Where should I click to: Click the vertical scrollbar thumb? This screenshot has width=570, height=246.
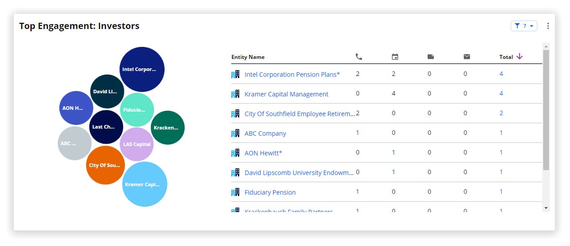(x=546, y=110)
